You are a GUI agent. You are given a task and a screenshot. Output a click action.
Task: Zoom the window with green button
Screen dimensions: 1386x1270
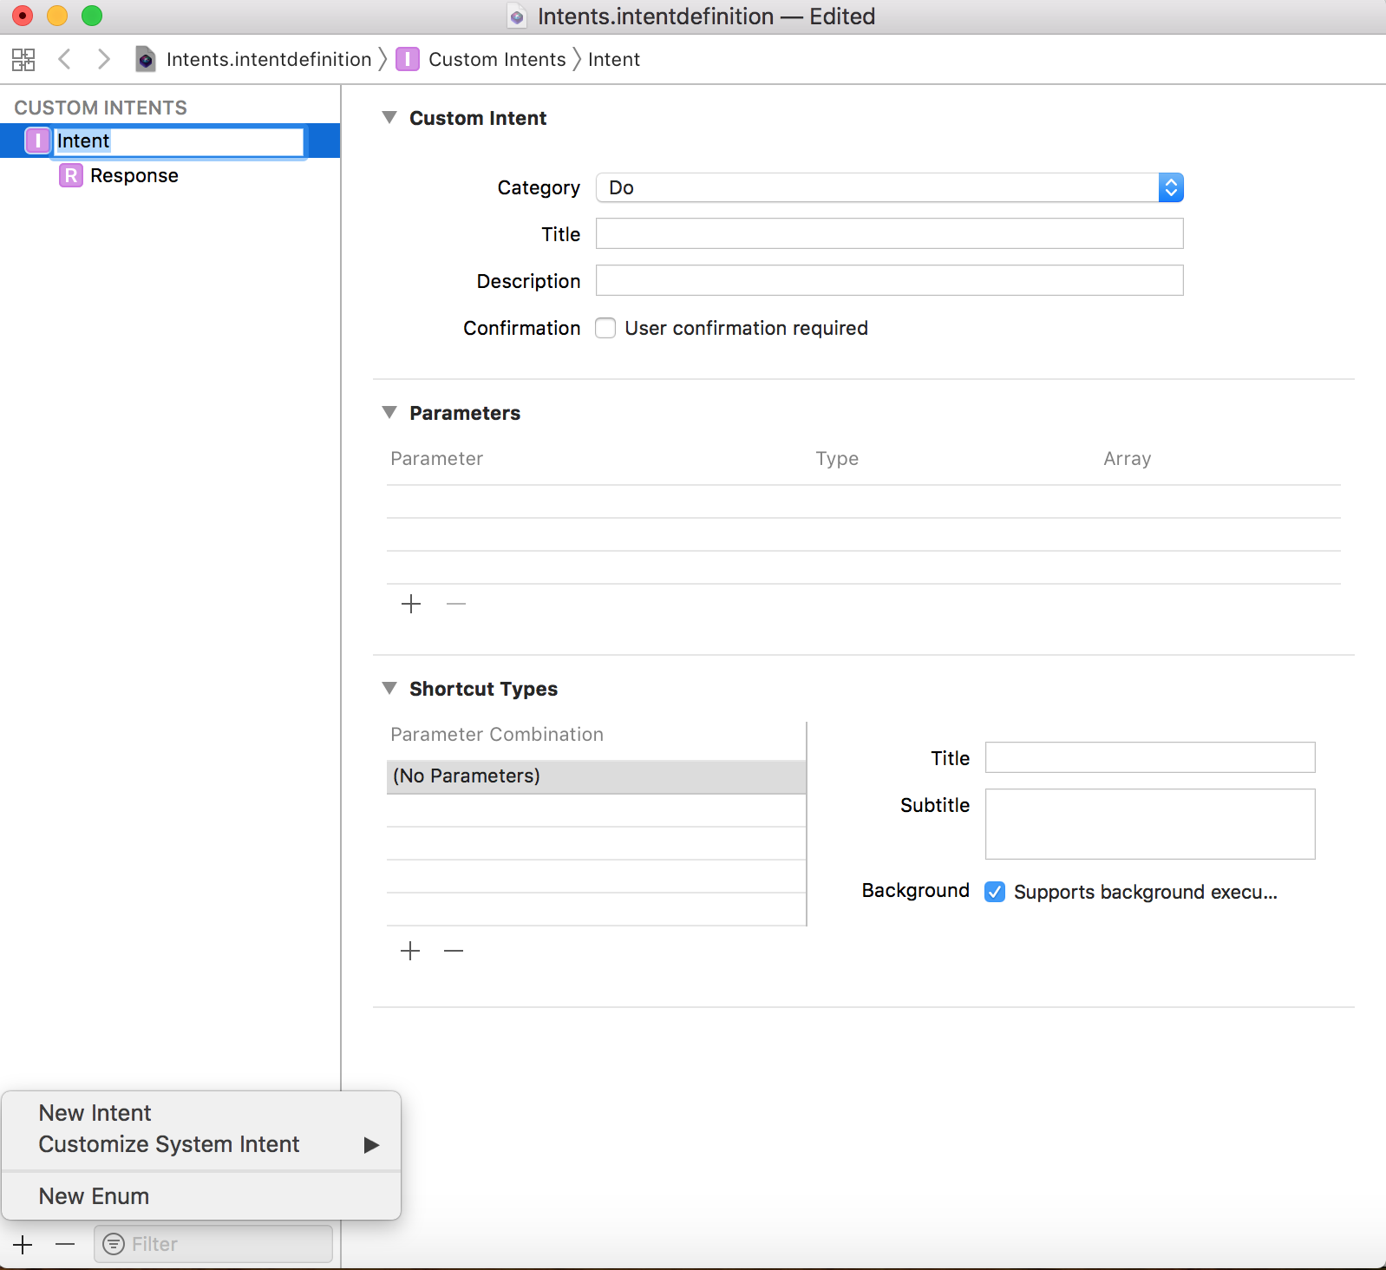[92, 16]
